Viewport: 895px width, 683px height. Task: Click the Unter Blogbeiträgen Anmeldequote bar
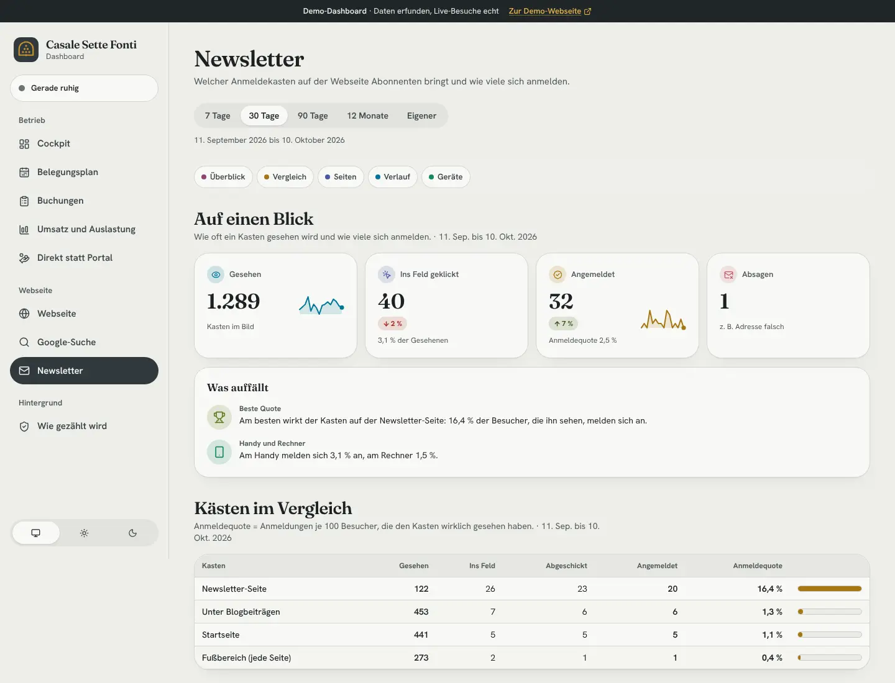tap(830, 612)
